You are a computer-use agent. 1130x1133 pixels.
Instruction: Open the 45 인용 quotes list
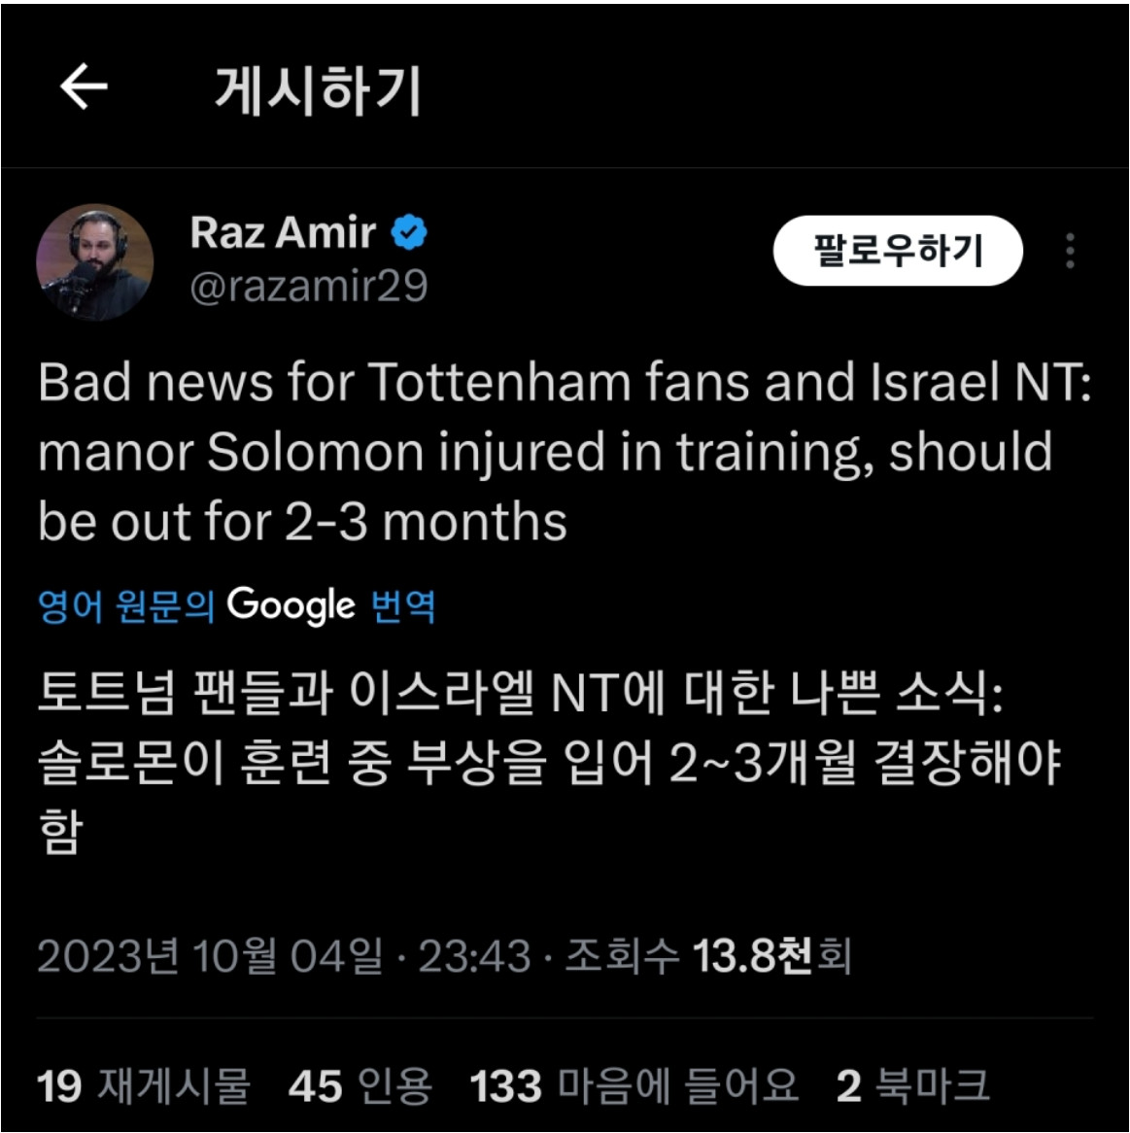click(x=360, y=1085)
